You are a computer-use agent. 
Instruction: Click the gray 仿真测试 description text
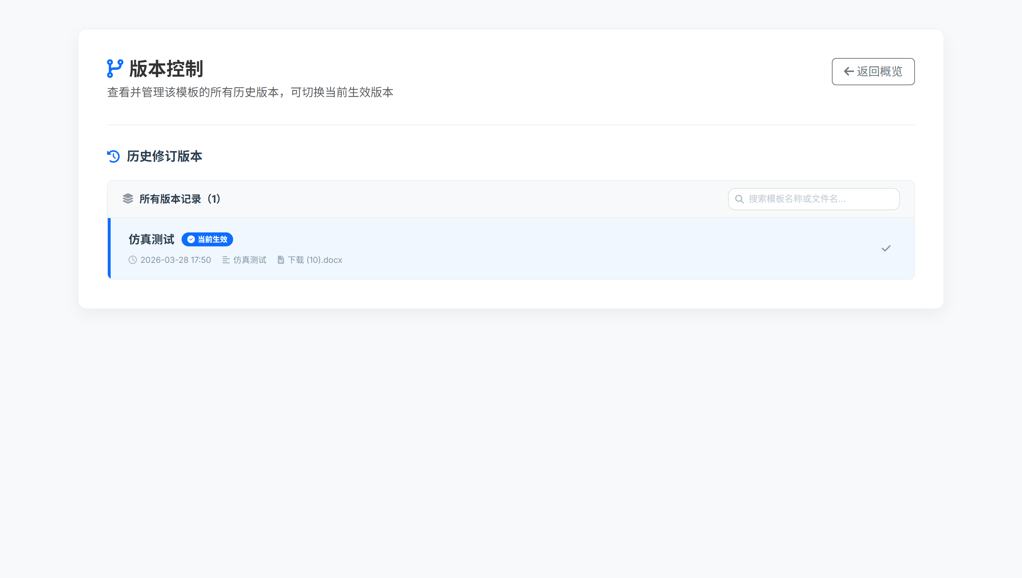(x=250, y=260)
